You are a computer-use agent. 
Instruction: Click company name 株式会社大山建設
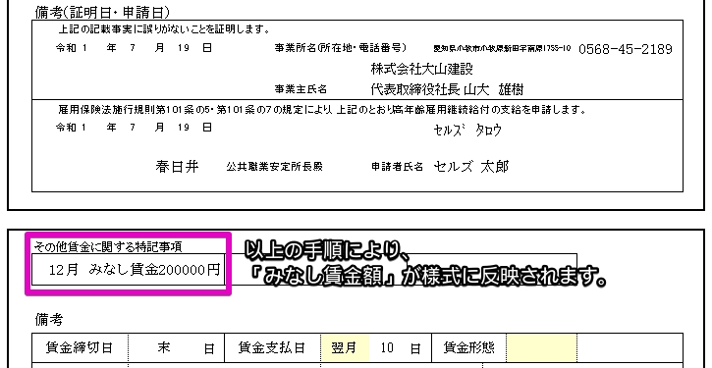[422, 69]
